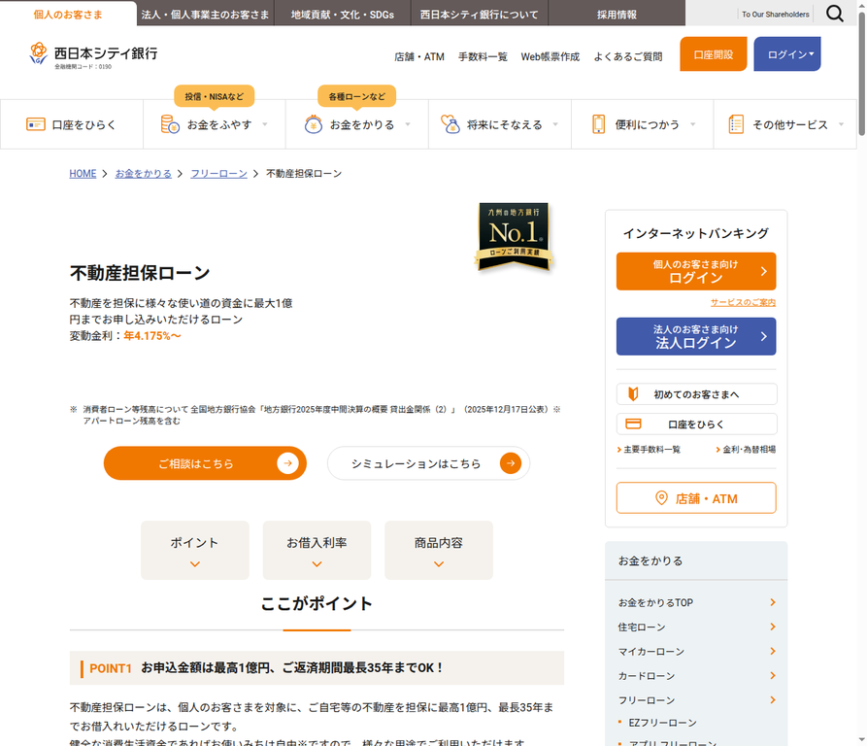Jump to お借入利率 section anchor

click(317, 550)
